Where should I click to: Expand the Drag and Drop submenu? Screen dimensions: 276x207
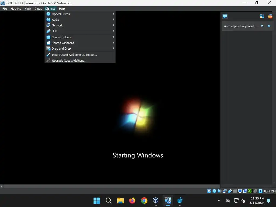(x=80, y=49)
